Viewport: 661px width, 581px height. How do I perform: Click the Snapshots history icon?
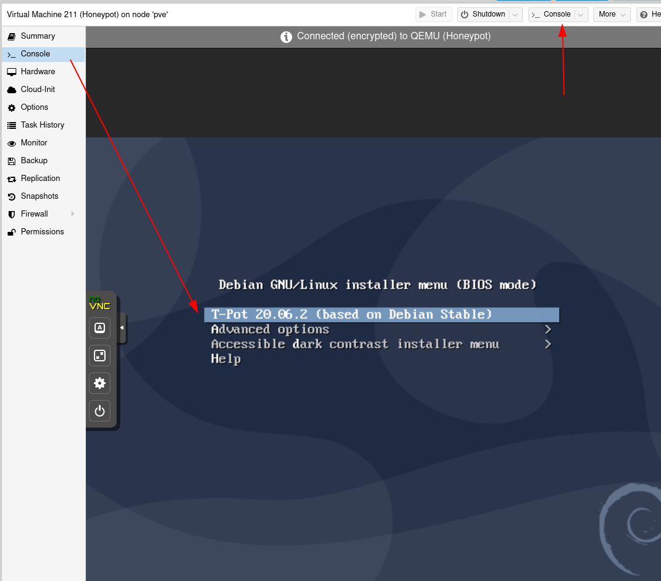pos(12,197)
